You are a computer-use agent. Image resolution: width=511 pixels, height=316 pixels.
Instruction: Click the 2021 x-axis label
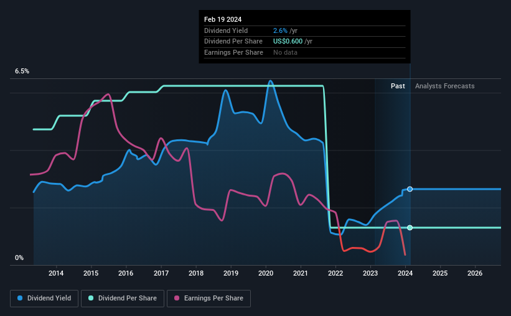coord(301,273)
